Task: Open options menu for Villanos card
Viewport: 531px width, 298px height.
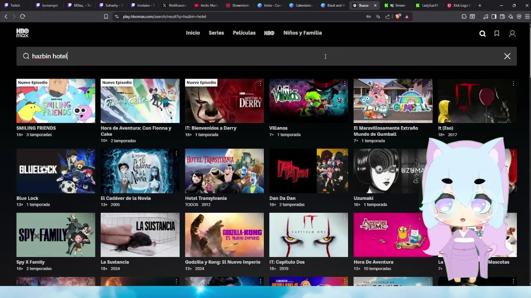Action: pyautogui.click(x=344, y=84)
